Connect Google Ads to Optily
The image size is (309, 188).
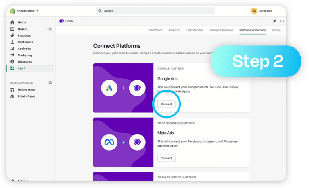166,104
